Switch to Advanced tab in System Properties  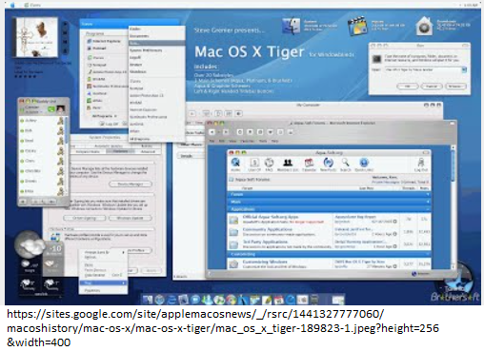(148, 152)
